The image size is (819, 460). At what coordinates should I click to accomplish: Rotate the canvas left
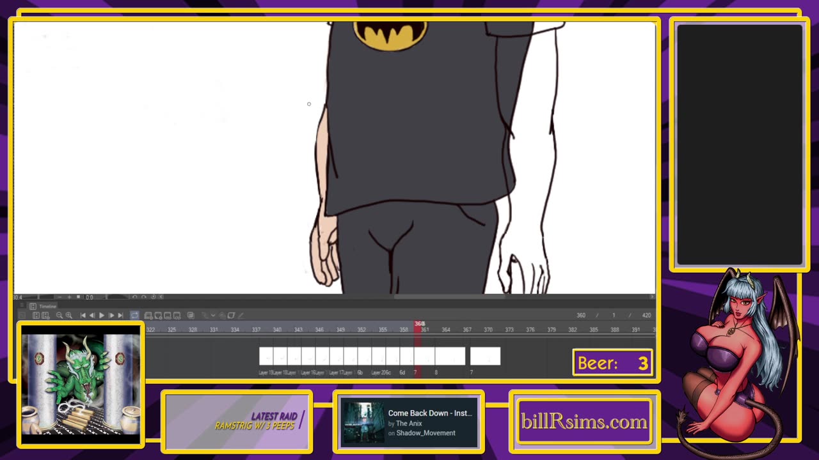point(134,297)
